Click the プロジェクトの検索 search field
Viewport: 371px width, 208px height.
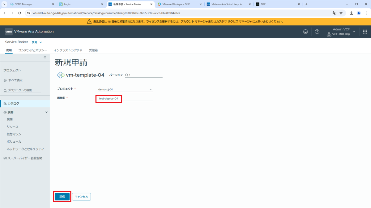point(22,90)
